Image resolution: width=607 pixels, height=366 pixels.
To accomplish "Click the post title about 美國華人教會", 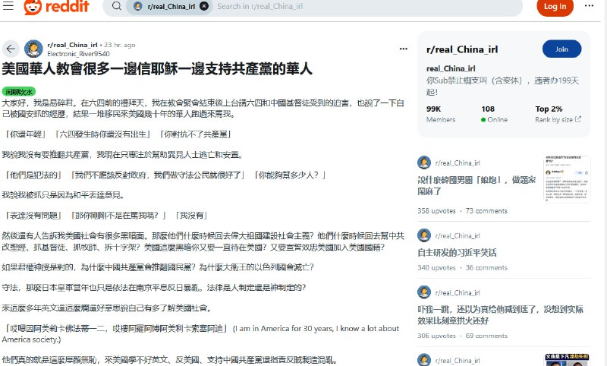I will (x=157, y=69).
